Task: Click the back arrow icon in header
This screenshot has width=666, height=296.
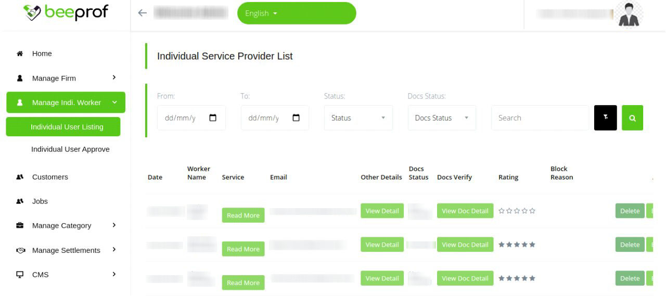Action: pos(142,13)
